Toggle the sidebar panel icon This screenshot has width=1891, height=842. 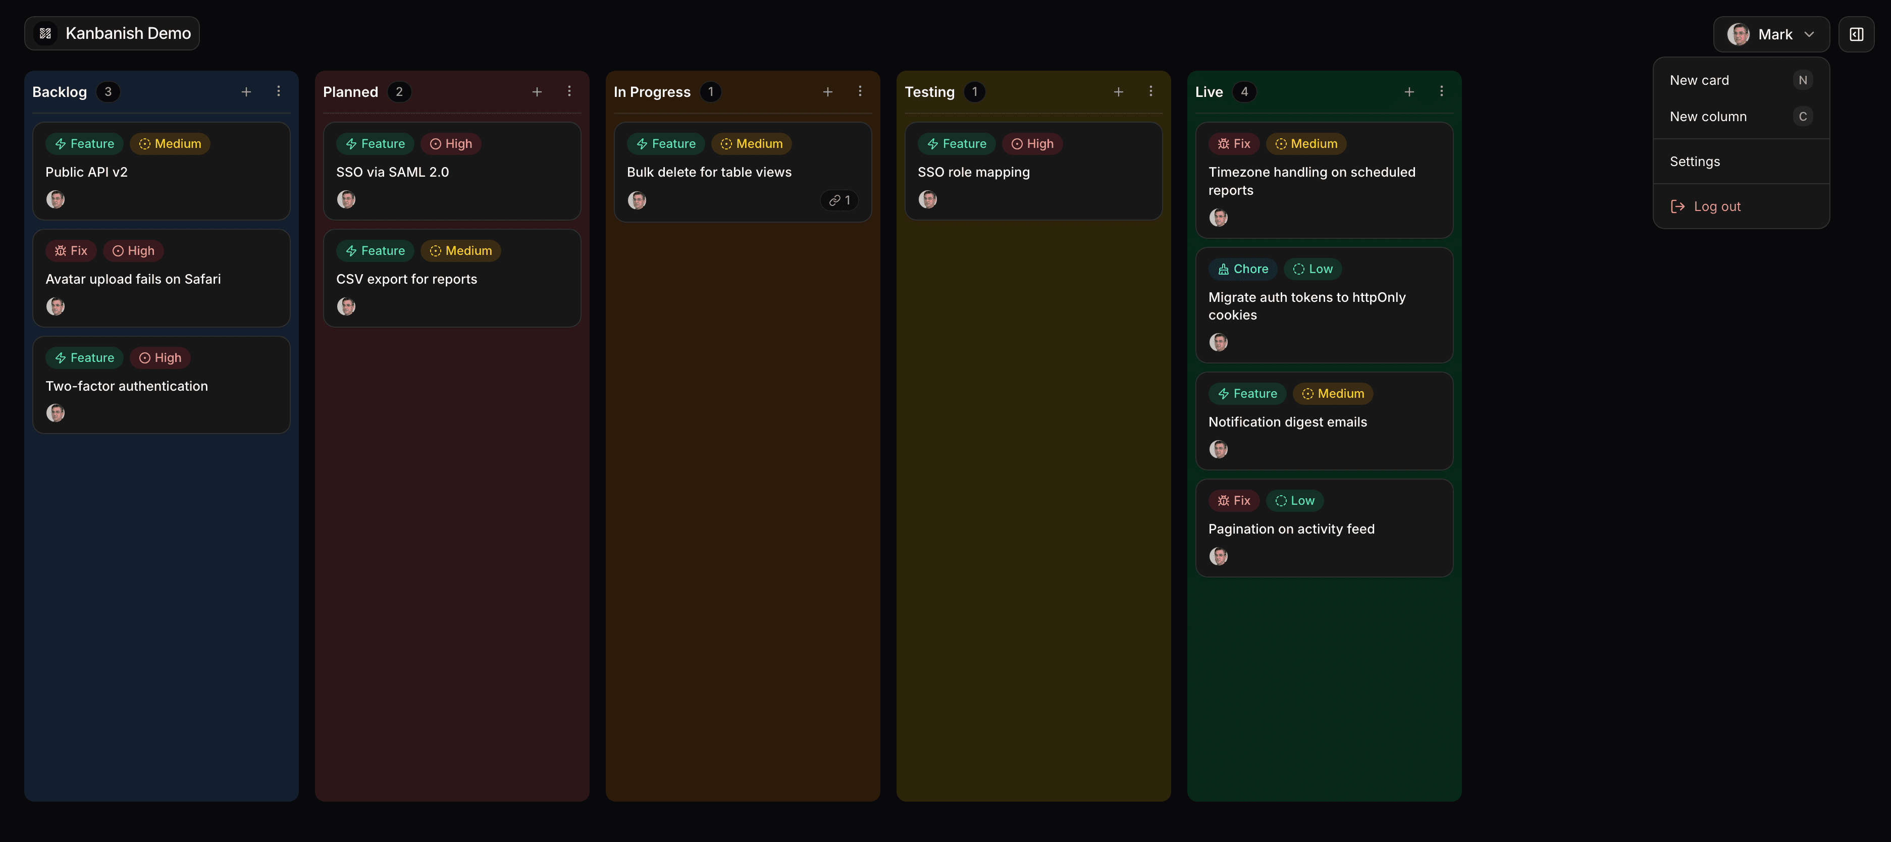point(1857,34)
